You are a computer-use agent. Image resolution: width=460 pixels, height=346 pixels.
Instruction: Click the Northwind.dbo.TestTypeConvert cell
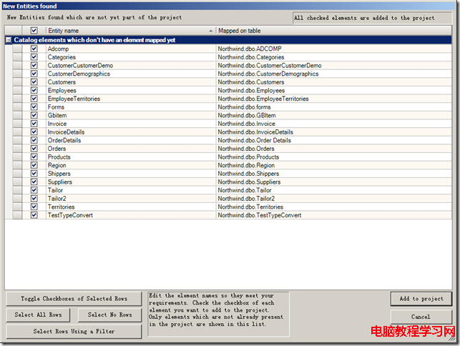[x=334, y=215]
